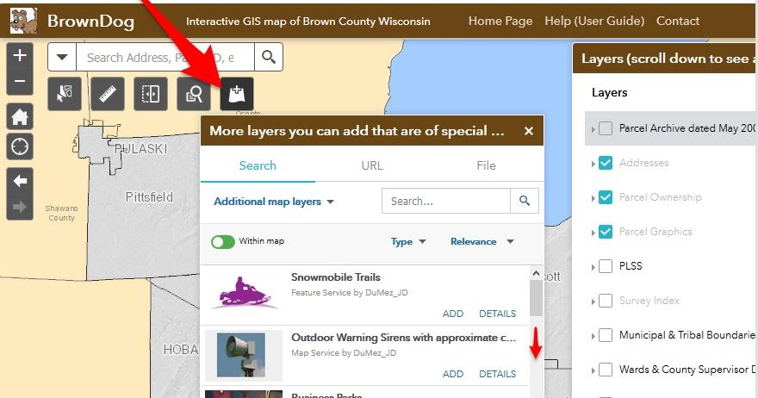Zoom in the map with plus button

(20, 55)
